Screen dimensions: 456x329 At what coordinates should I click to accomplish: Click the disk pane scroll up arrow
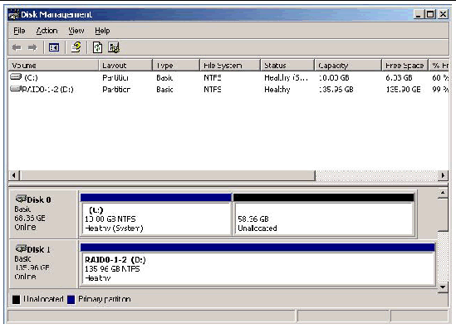point(443,193)
